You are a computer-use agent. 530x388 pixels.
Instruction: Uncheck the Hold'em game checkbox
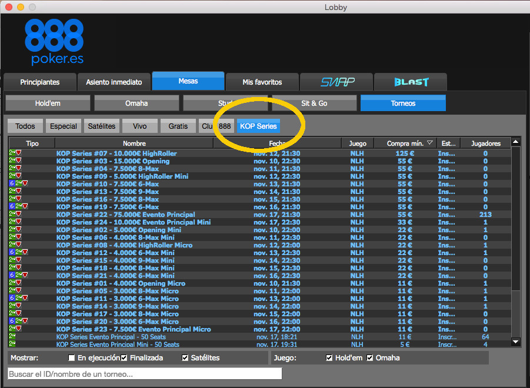click(329, 357)
